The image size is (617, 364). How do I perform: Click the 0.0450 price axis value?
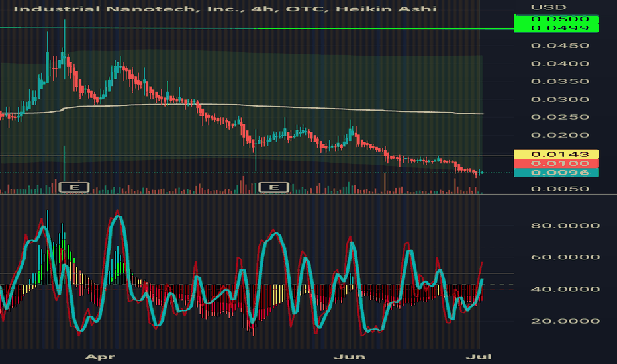click(559, 45)
